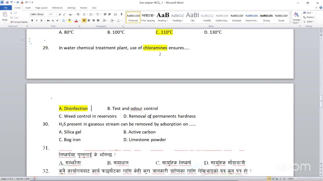Apply the Title style
Screen dimensions: 323x181
(x=193, y=17)
